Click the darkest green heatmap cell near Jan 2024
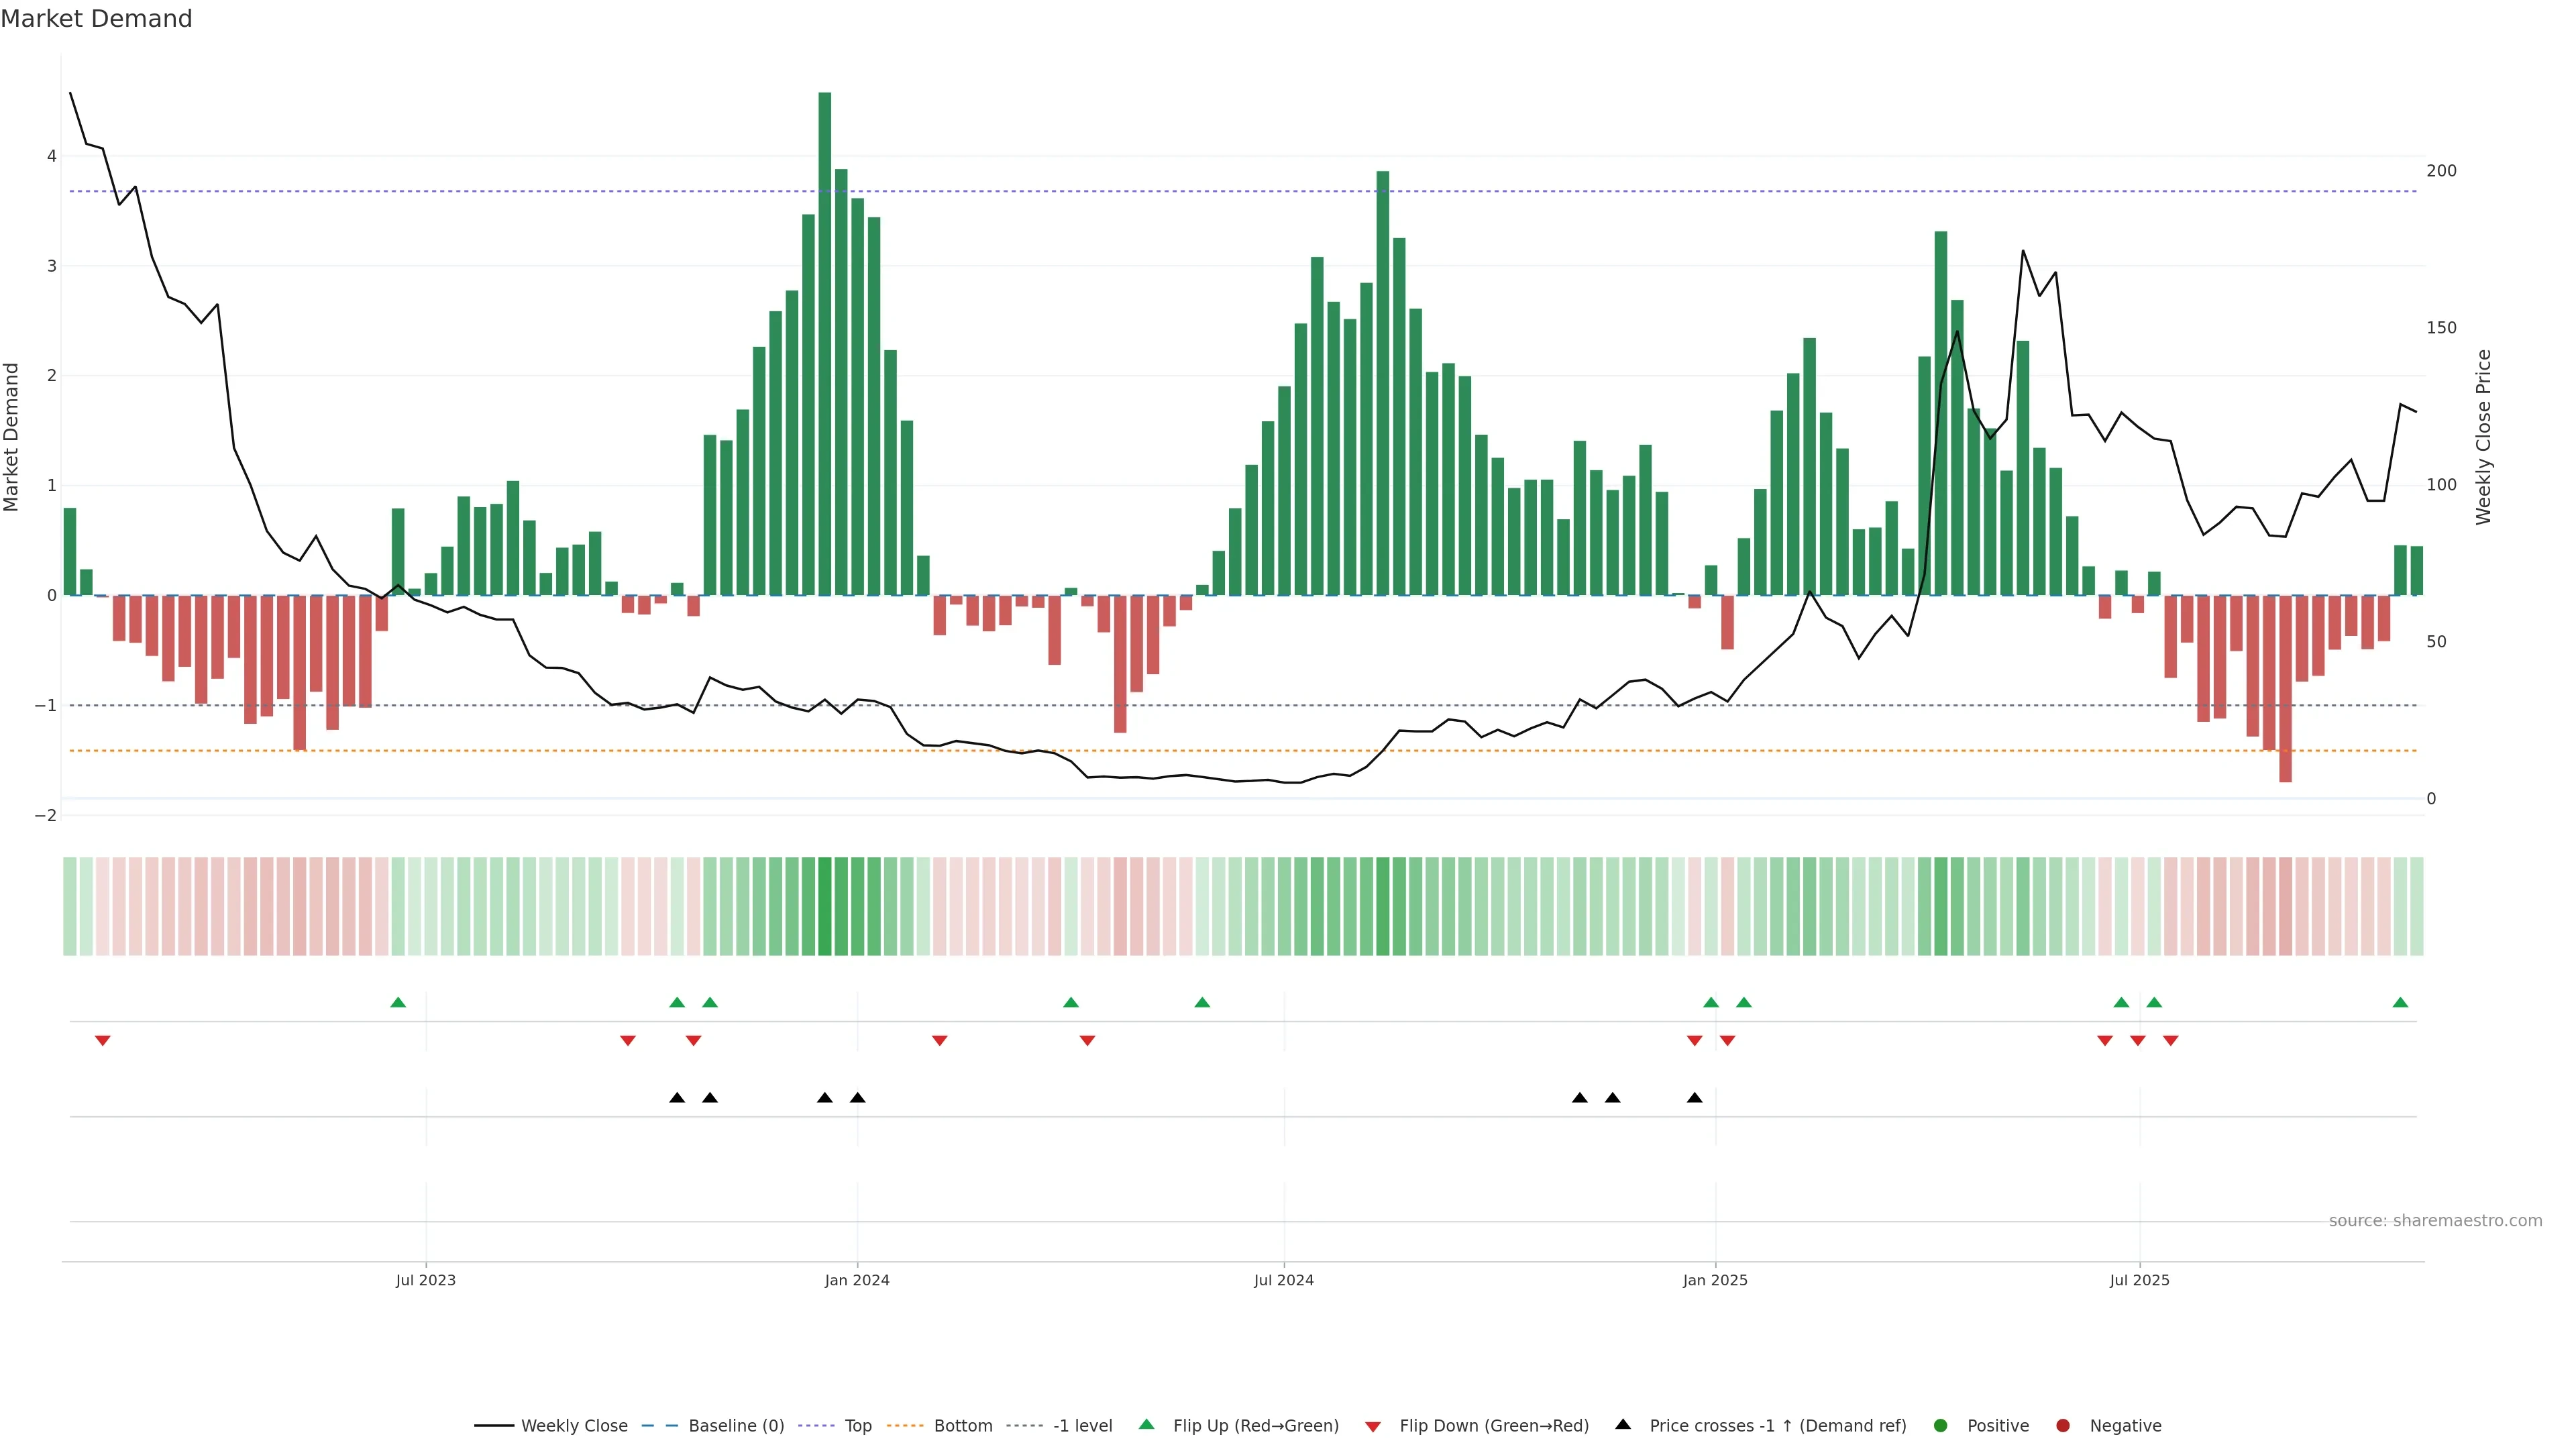2576x1449 pixels. pyautogui.click(x=825, y=906)
